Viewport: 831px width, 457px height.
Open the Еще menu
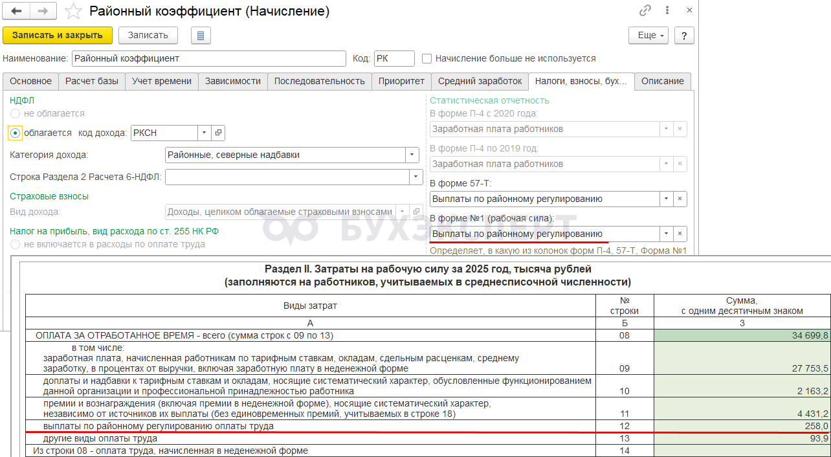[648, 35]
